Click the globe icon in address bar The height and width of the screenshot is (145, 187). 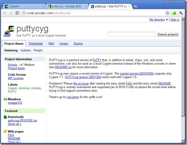click(x=24, y=13)
